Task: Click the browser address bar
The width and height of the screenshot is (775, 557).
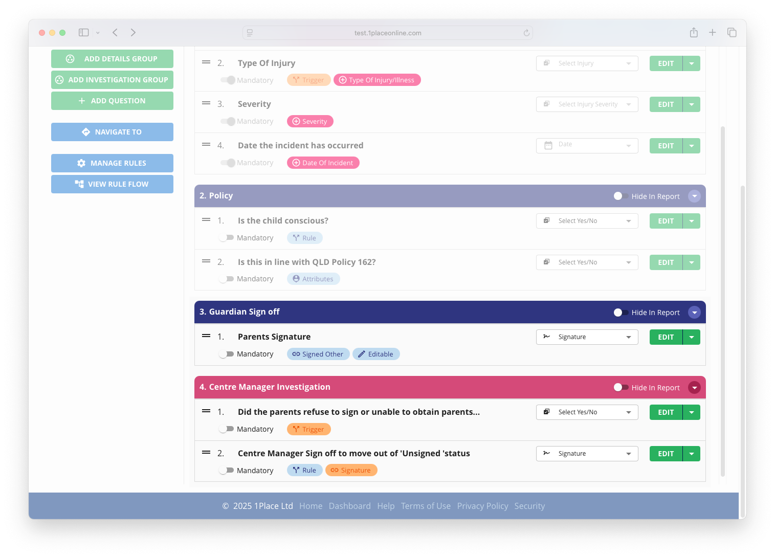Action: (387, 33)
